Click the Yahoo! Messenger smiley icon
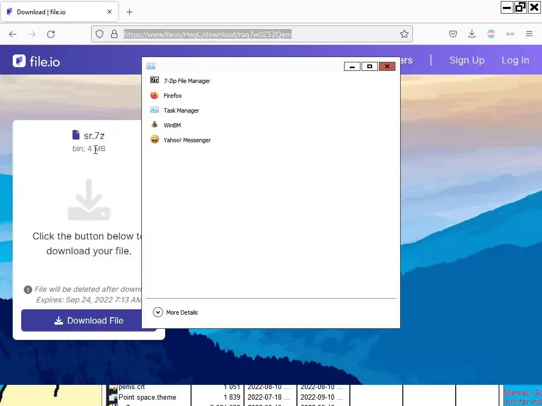The width and height of the screenshot is (542, 406). [155, 140]
